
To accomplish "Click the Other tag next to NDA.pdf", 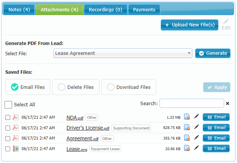I will 92,117.
